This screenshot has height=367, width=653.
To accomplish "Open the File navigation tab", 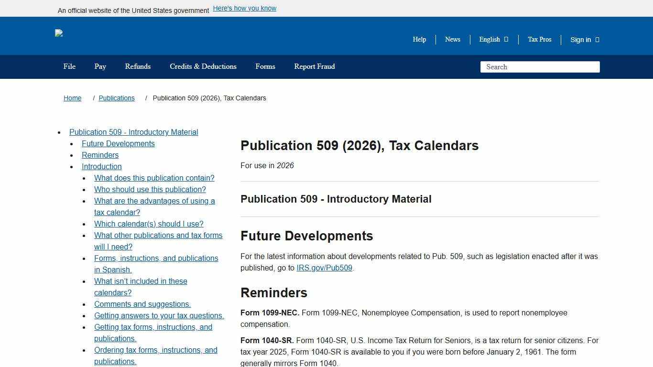I will coord(69,66).
